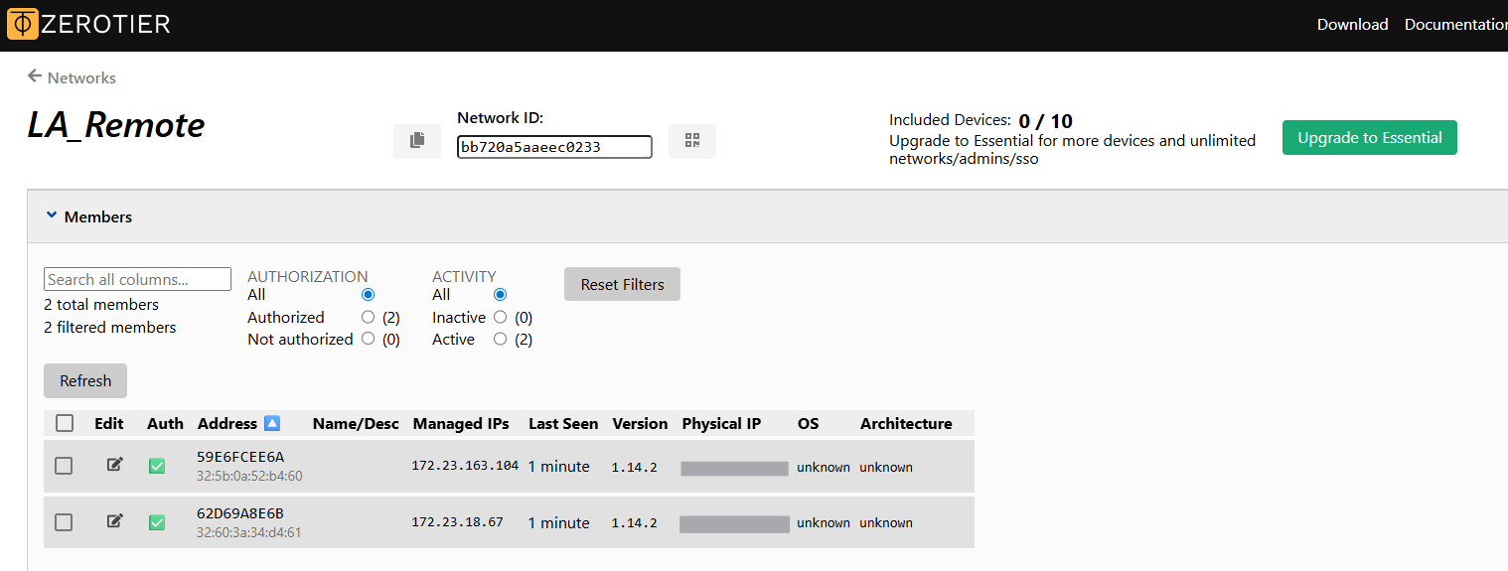This screenshot has height=571, width=1508.
Task: Toggle authorization for member 59E6FCEE6A
Action: click(x=157, y=466)
